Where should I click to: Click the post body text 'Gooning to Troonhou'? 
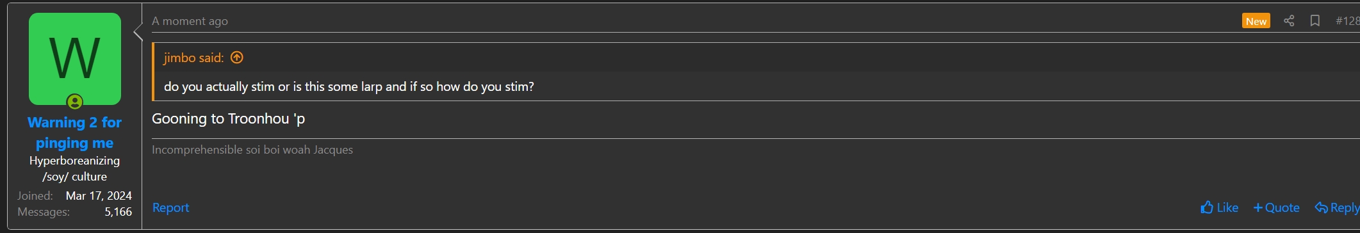pos(220,118)
